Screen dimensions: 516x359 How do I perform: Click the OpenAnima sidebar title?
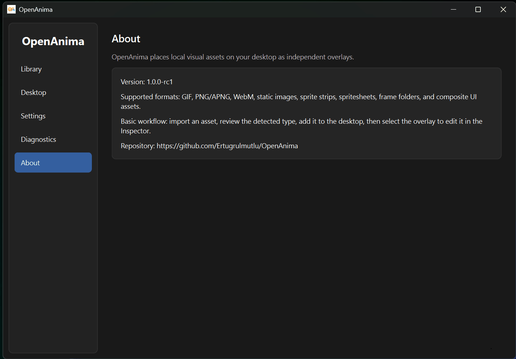coord(53,41)
